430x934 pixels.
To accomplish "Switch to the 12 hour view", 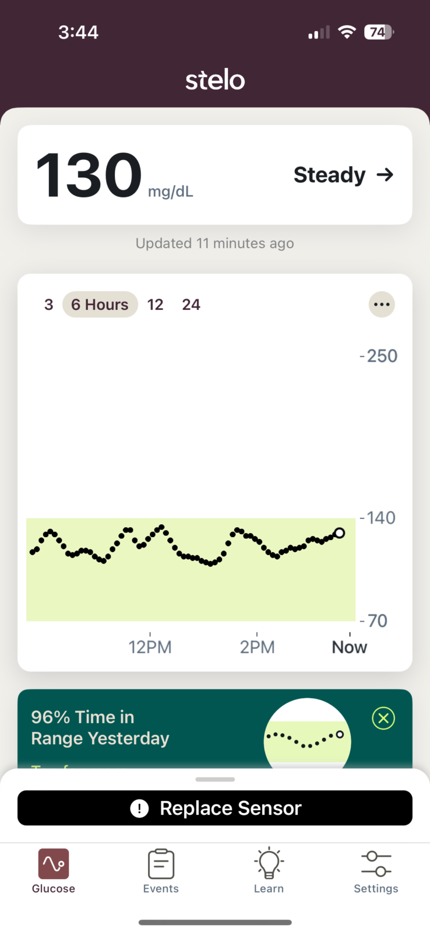I will (x=155, y=304).
